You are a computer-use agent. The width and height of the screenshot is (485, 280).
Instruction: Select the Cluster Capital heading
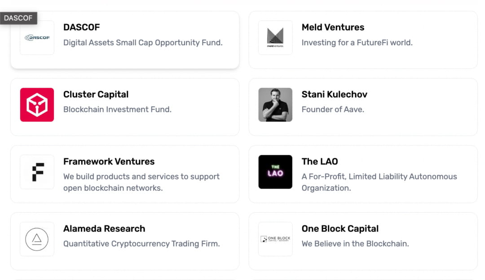(96, 94)
